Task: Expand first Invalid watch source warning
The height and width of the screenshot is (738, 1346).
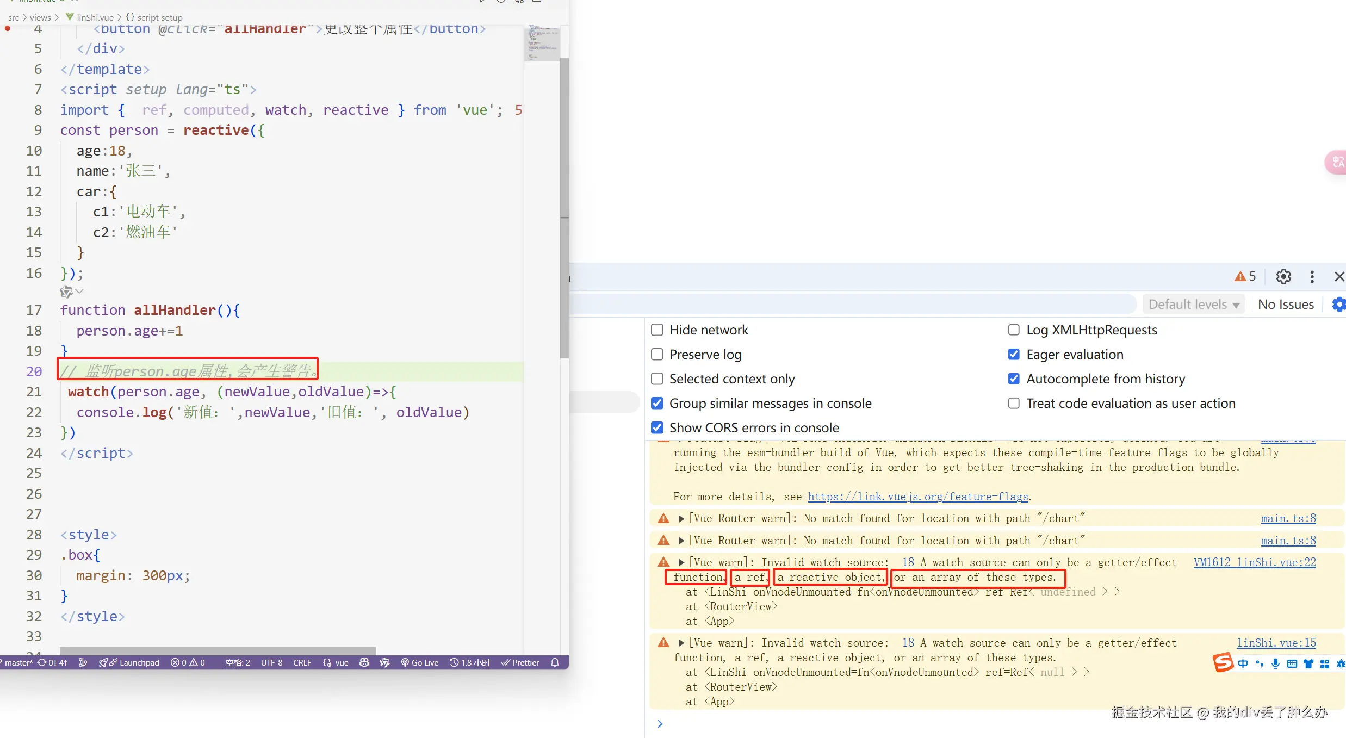Action: [681, 562]
